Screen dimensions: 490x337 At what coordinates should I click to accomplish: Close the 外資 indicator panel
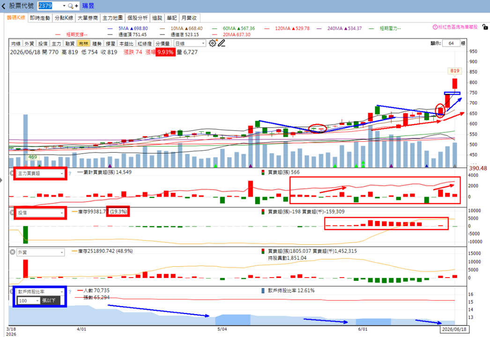12,252
